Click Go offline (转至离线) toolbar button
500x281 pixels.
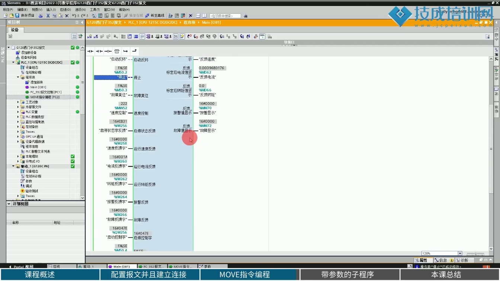155,16
